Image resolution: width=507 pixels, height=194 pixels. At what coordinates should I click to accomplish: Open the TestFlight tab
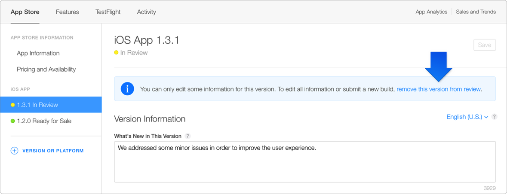[x=108, y=12]
